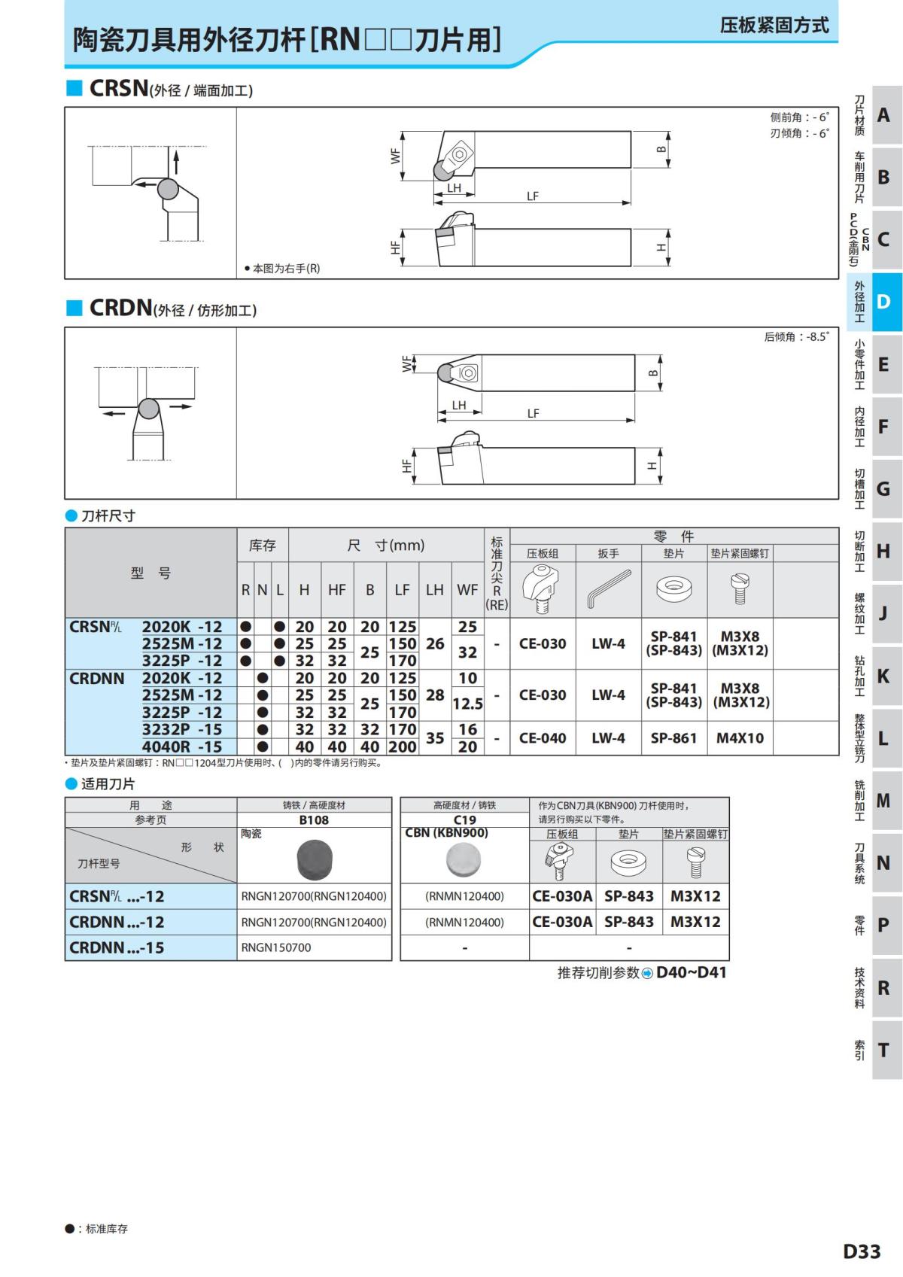903x1277 pixels.
Task: Click reference page B108
Action: (x=314, y=820)
